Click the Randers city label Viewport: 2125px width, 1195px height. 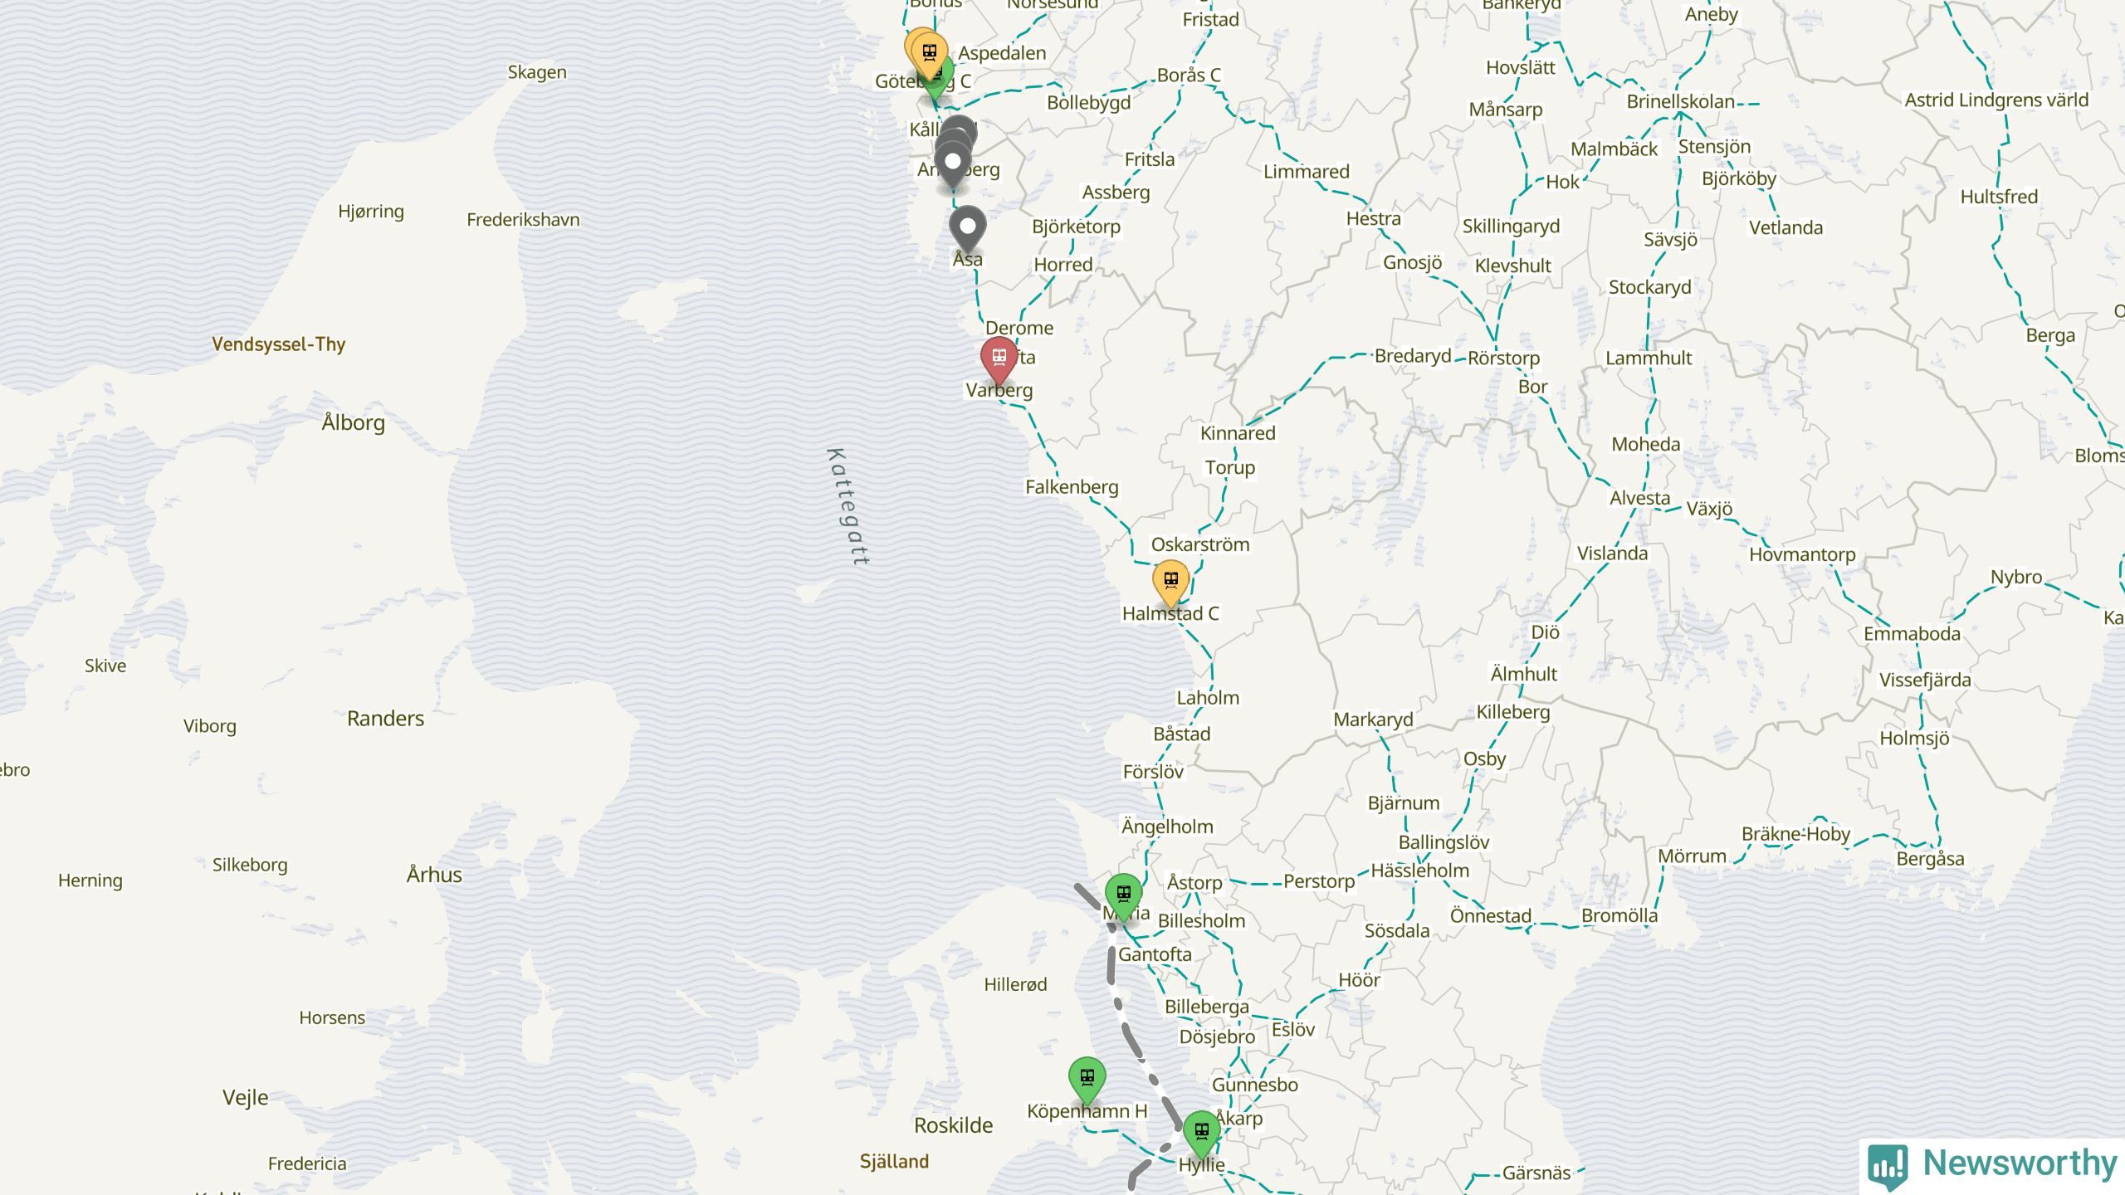click(x=385, y=719)
